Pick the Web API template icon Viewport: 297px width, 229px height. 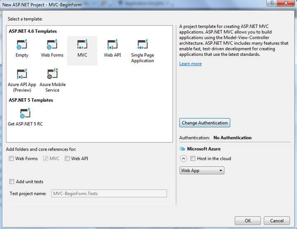pos(112,44)
